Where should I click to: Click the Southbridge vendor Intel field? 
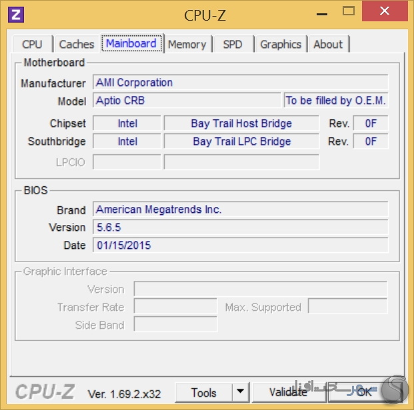pyautogui.click(x=127, y=142)
